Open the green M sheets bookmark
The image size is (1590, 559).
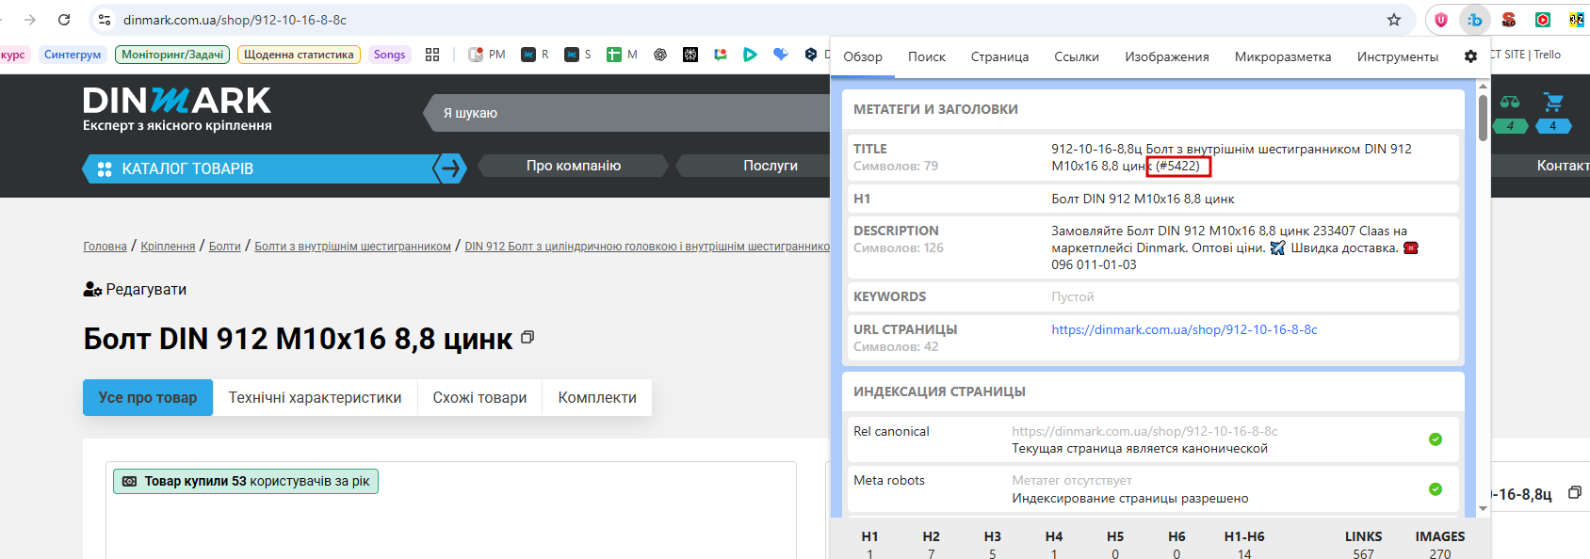[x=622, y=55]
